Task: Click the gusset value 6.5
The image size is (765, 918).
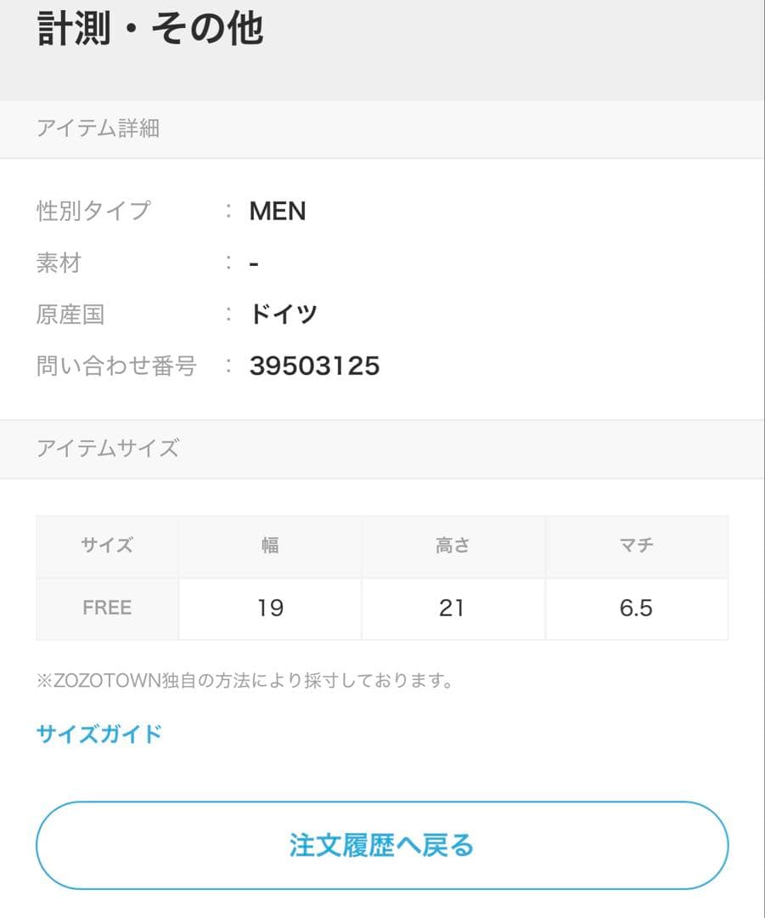Action: coord(636,608)
